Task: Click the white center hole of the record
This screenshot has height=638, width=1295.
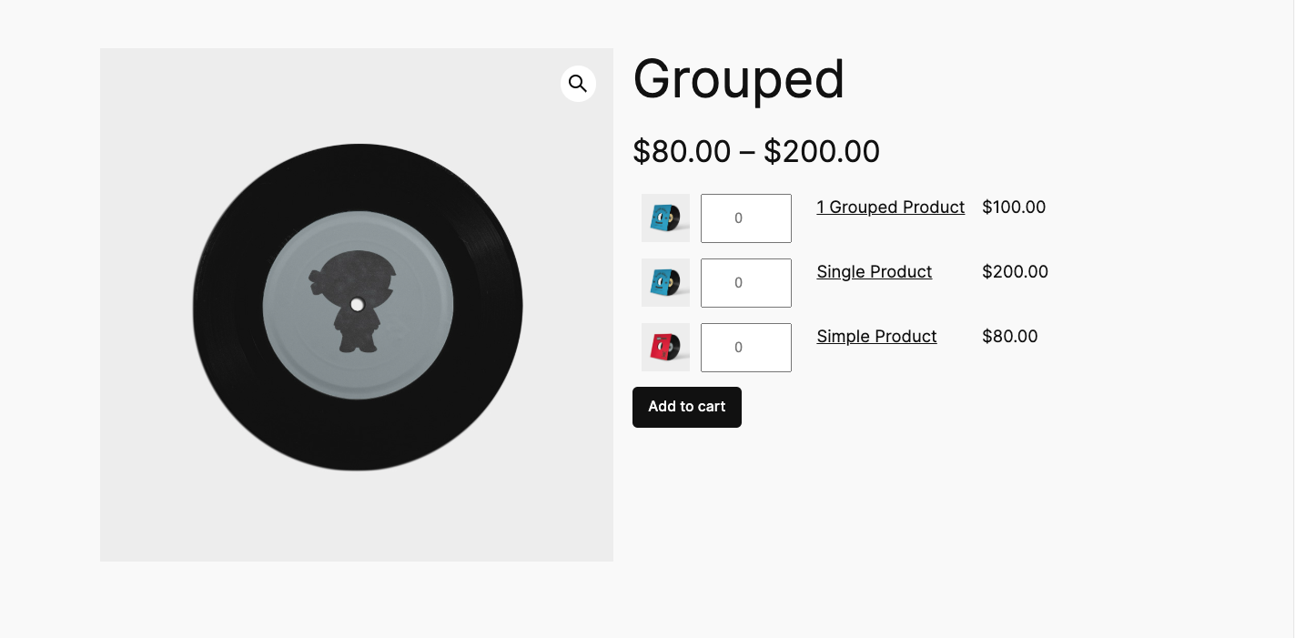Action: click(x=357, y=305)
